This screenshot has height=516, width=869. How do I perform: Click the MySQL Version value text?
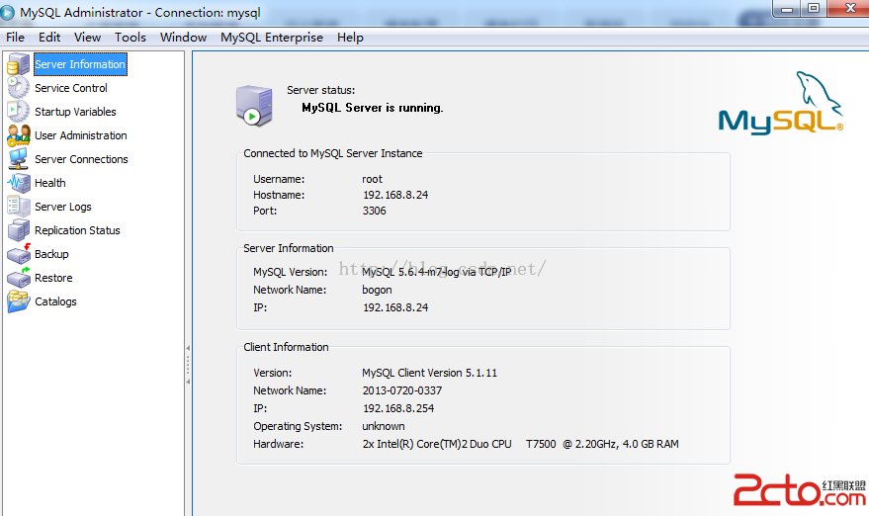coord(437,272)
